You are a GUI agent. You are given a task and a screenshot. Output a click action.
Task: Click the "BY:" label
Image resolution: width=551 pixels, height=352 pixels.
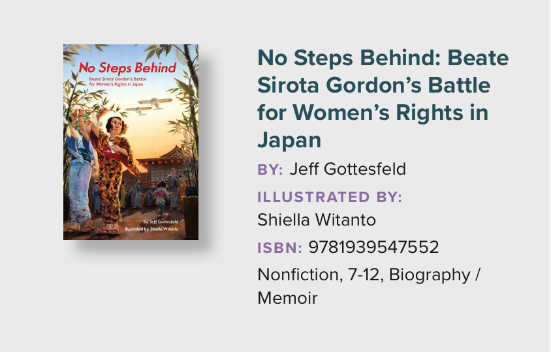point(270,169)
